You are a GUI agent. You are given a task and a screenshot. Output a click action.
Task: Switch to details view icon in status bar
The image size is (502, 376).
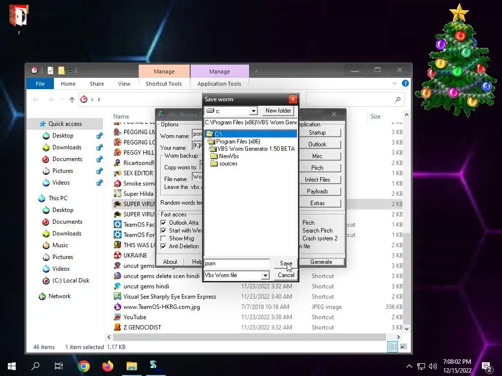(393, 347)
